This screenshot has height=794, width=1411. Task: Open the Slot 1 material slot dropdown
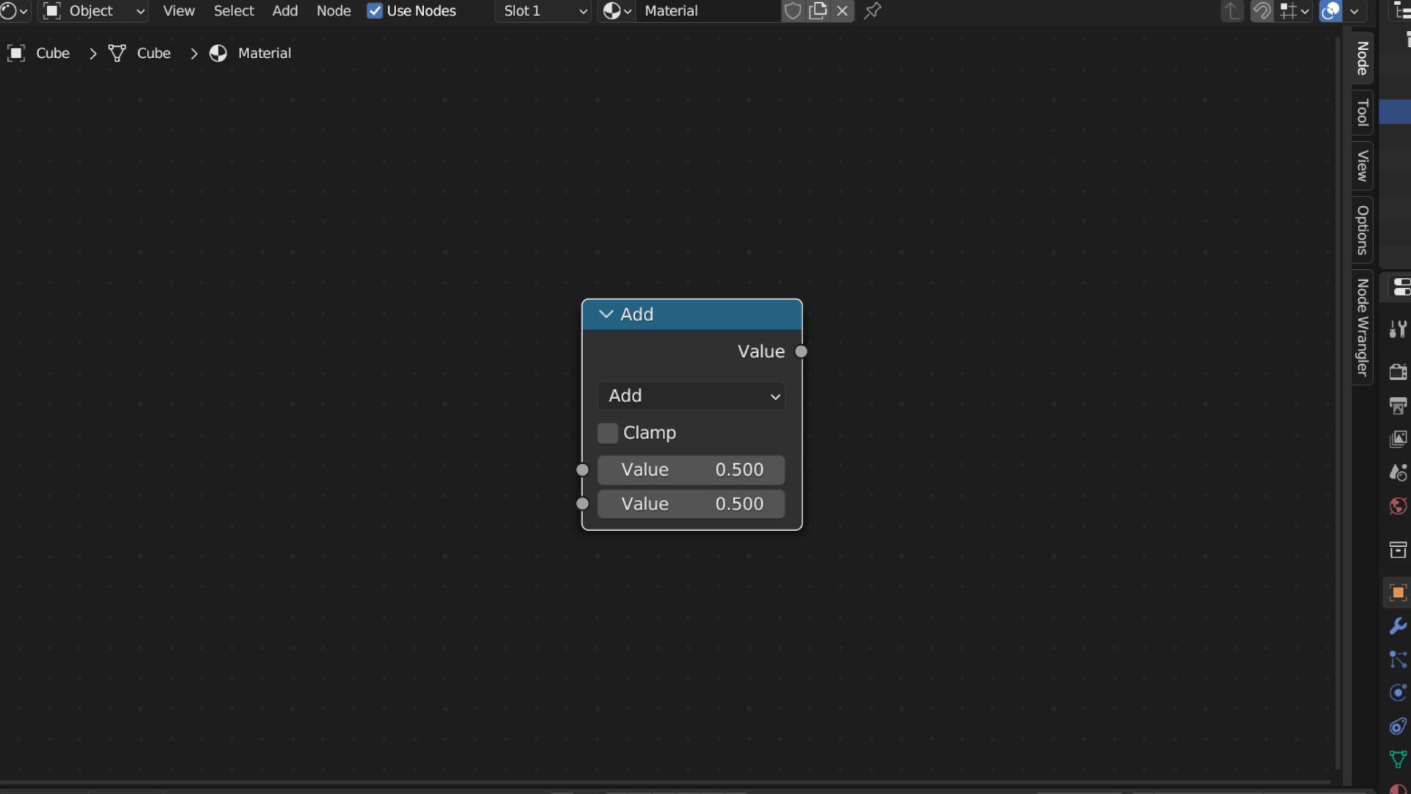[543, 11]
